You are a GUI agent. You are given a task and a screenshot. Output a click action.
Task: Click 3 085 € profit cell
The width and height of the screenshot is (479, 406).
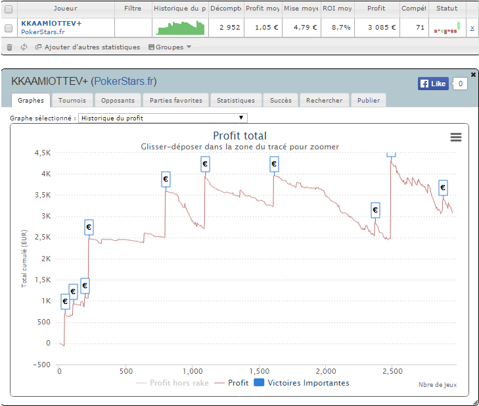(377, 28)
